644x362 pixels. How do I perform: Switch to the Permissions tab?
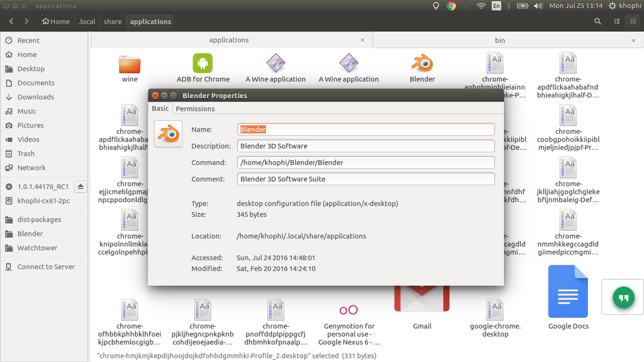(195, 109)
